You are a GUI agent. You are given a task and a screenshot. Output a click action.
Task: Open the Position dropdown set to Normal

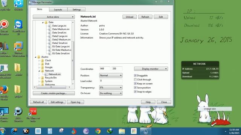point(111,75)
